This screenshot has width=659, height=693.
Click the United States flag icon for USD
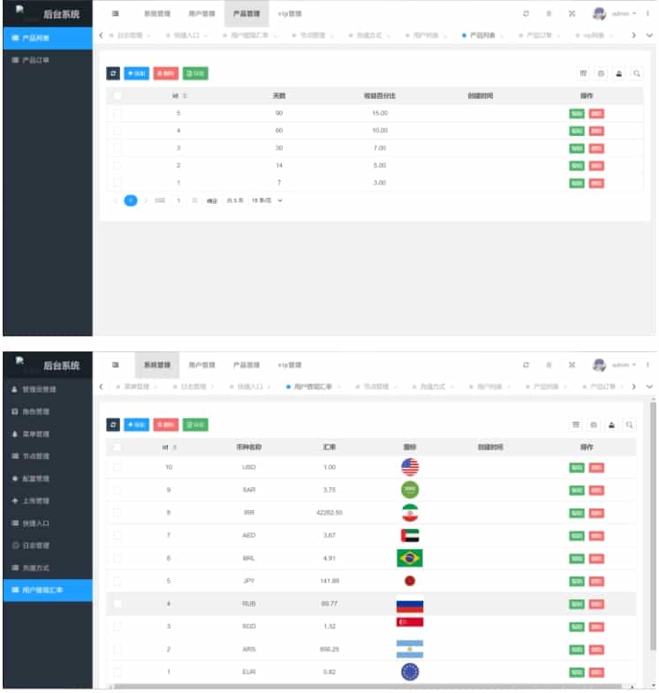pyautogui.click(x=410, y=467)
